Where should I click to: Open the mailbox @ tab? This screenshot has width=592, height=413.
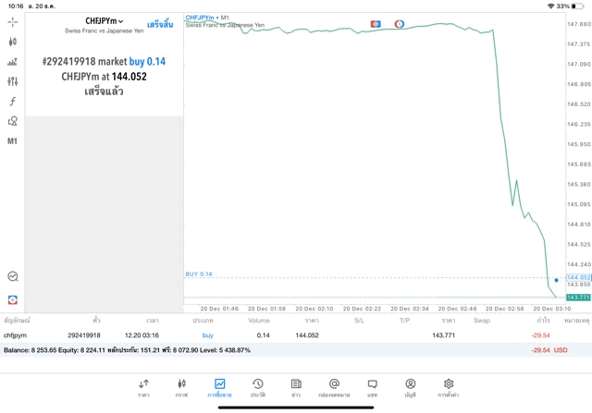tap(334, 388)
